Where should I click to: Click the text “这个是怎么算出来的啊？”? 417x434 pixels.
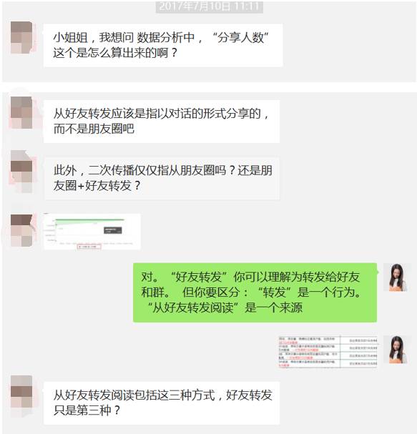click(115, 53)
